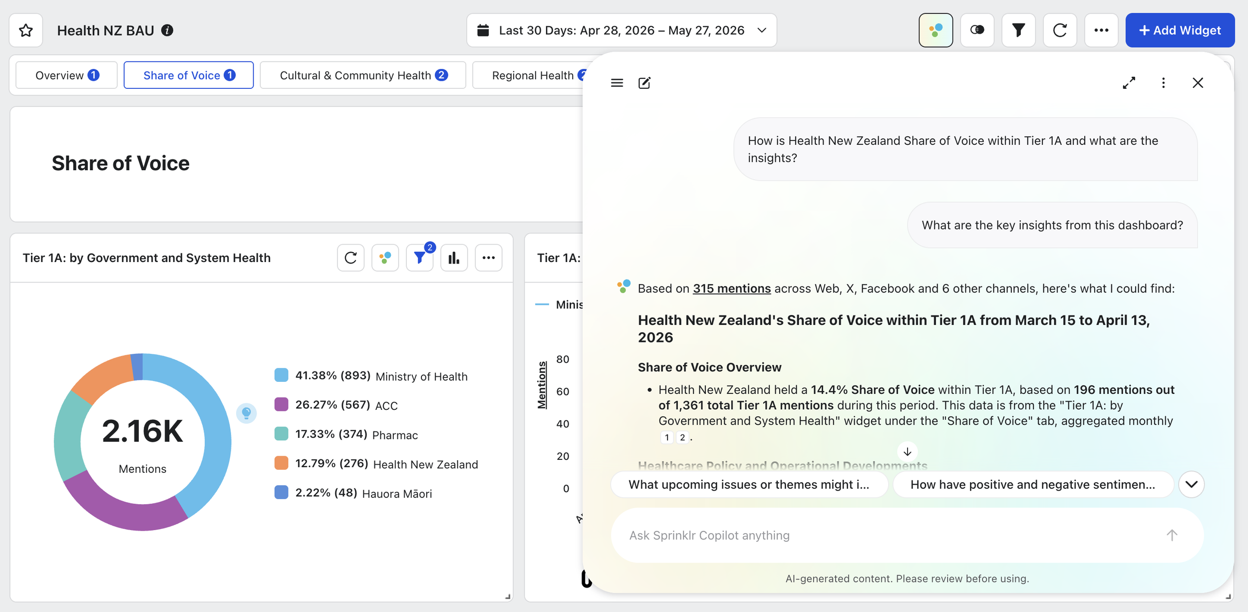Refresh the Tier 1A widget
Viewport: 1248px width, 612px height.
coord(351,258)
